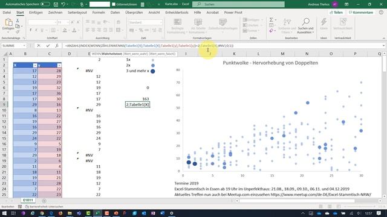Toggle Bold formatting

31,30
